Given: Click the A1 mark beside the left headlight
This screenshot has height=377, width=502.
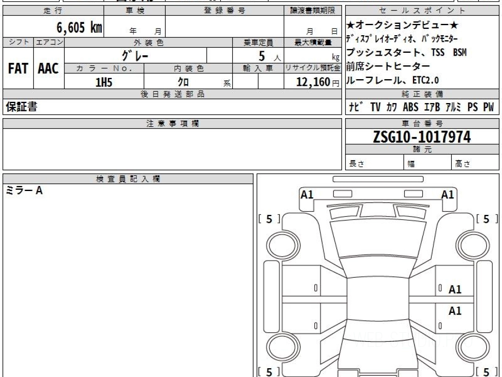Looking at the screenshot, I should click(307, 194).
